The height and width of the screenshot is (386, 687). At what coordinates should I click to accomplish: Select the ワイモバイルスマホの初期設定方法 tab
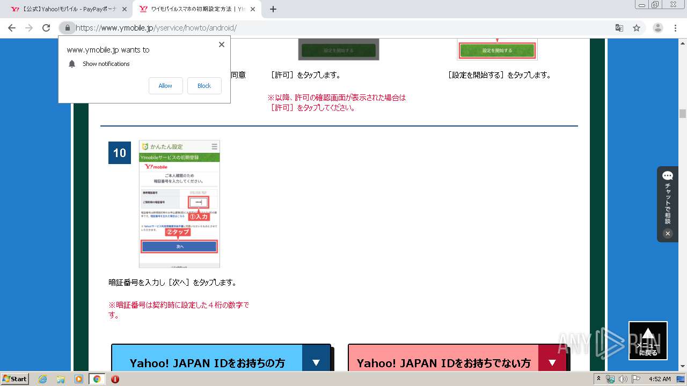[x=198, y=9]
